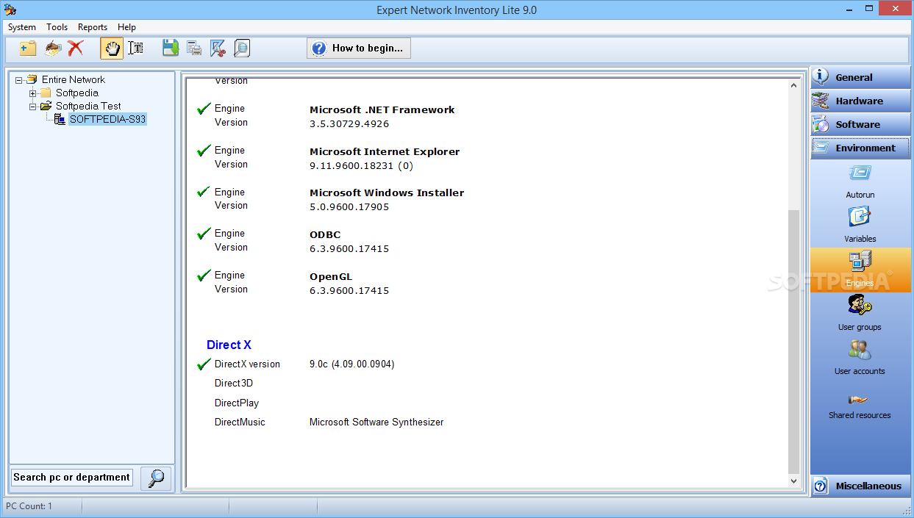The width and height of the screenshot is (914, 518).
Task: Open the Tools menu
Action: [57, 27]
